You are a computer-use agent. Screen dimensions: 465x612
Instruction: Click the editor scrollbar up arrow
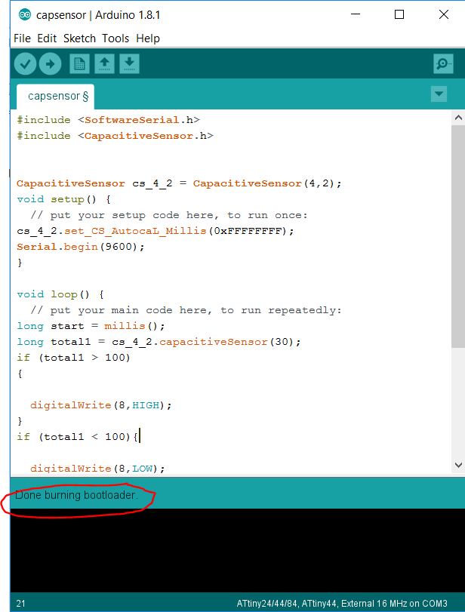458,118
